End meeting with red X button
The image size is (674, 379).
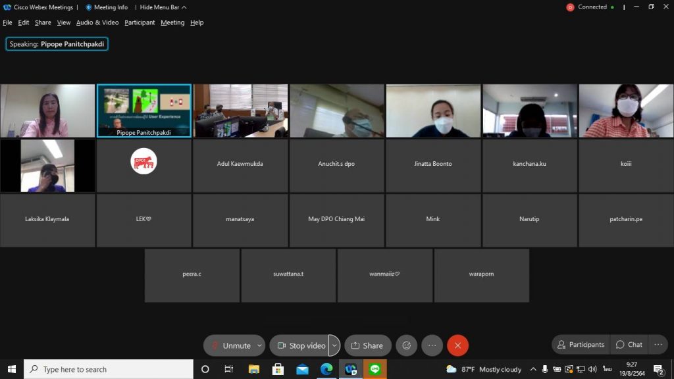click(x=457, y=345)
